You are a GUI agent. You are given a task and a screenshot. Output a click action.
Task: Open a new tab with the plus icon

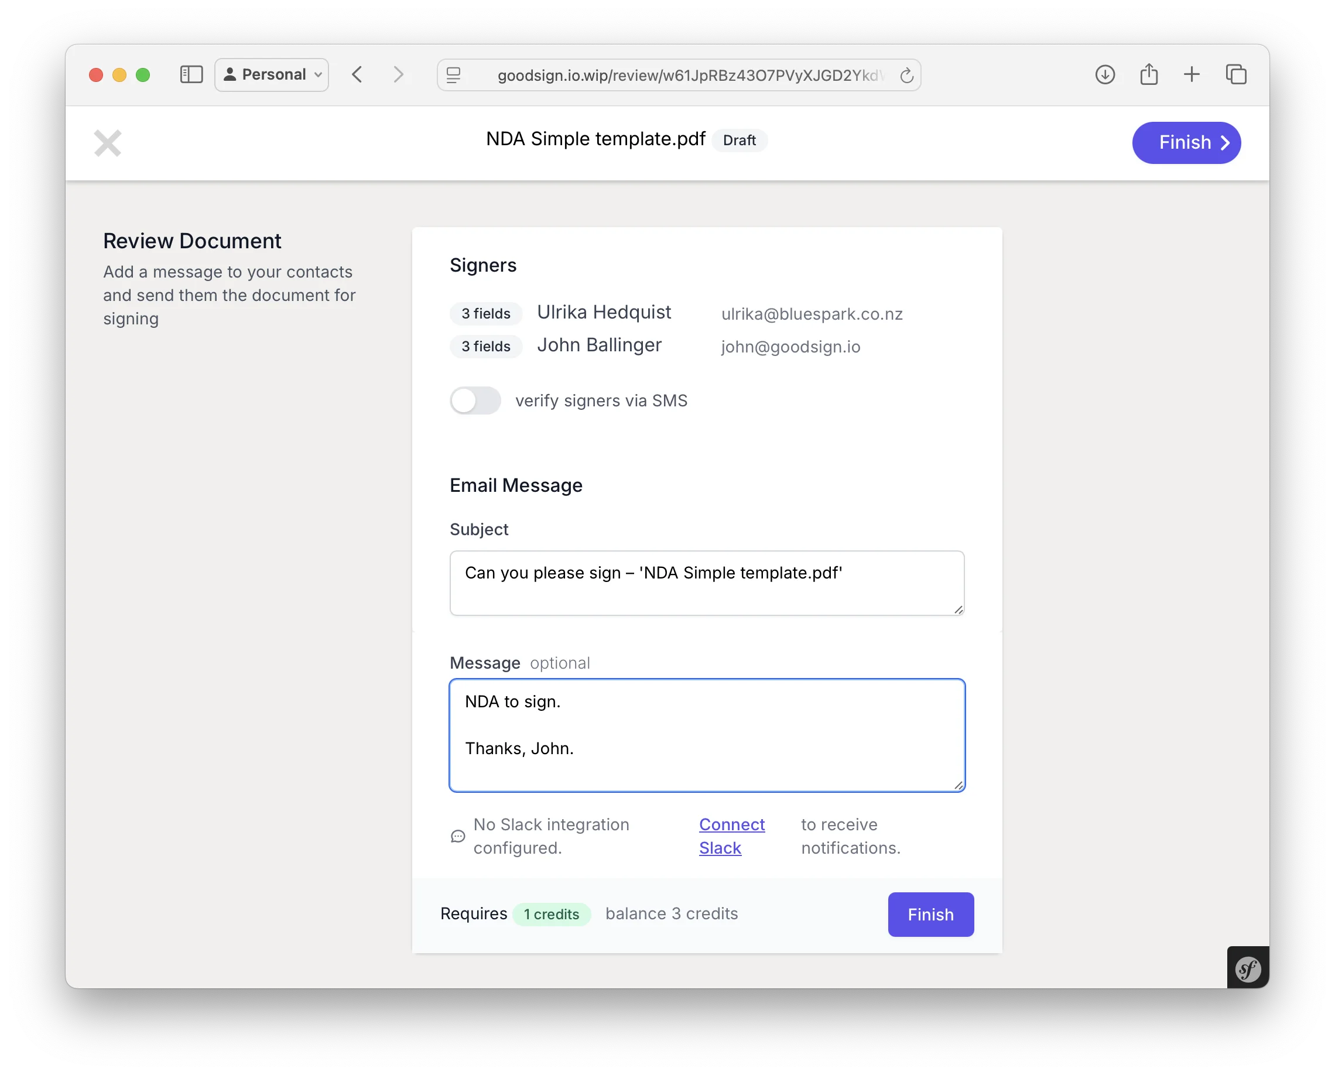[1193, 74]
